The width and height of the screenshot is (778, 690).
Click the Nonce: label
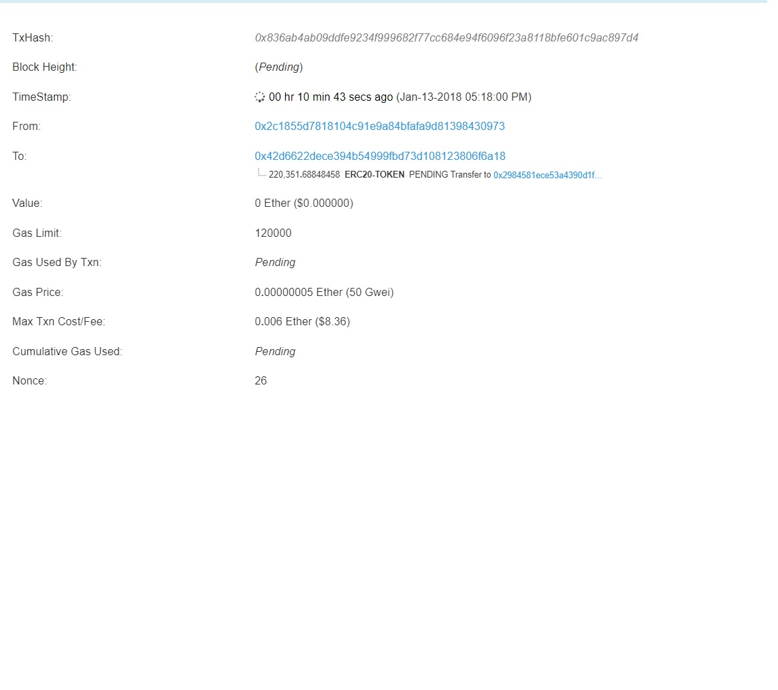point(30,381)
